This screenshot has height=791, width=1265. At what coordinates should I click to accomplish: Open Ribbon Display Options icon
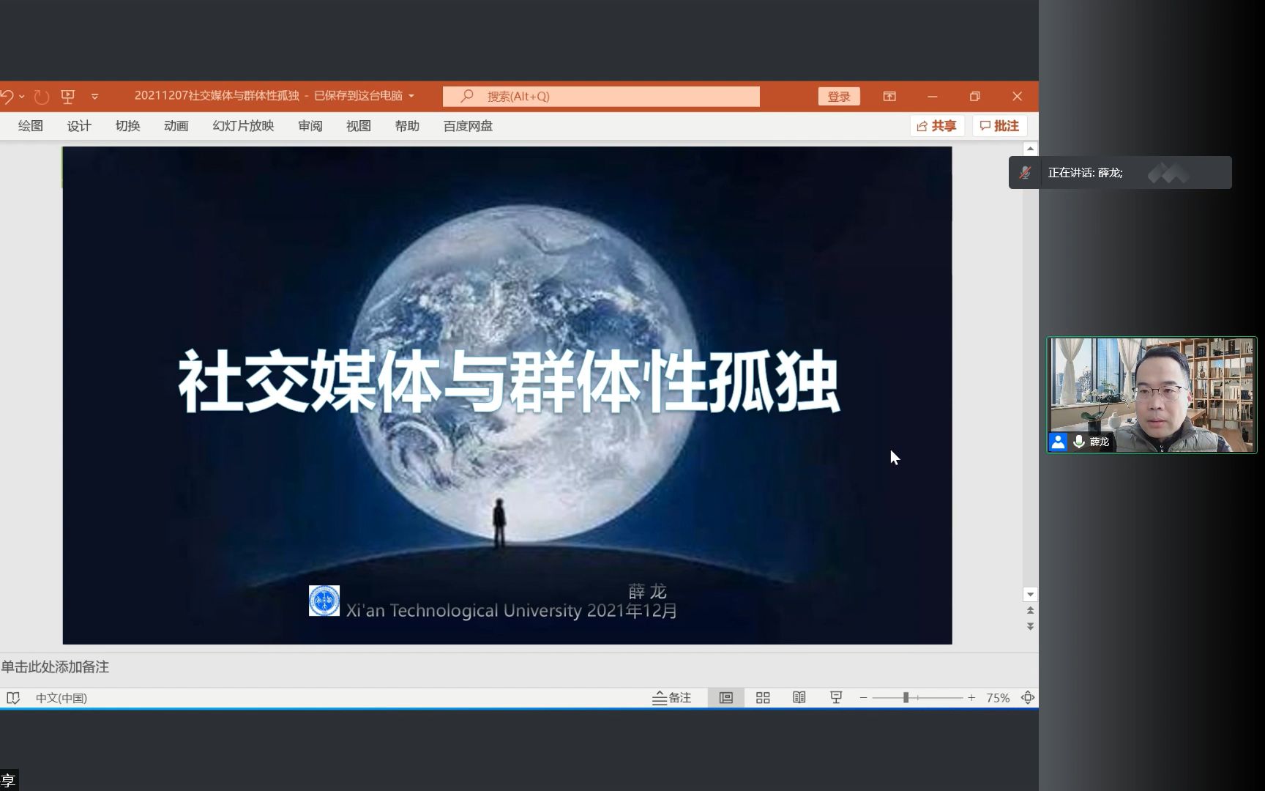point(889,96)
